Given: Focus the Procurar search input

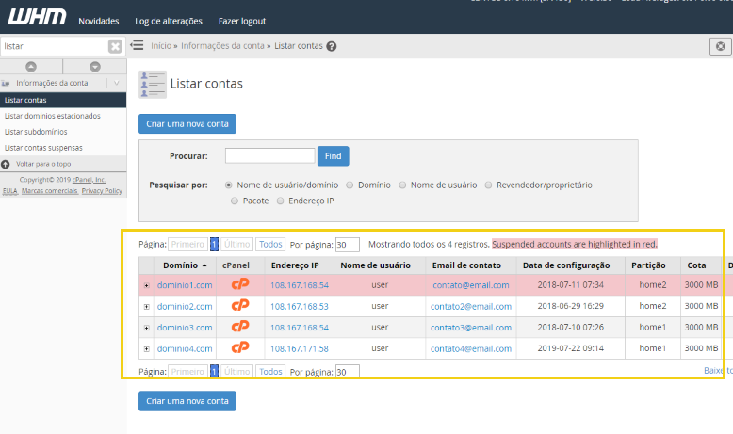Looking at the screenshot, I should 269,155.
